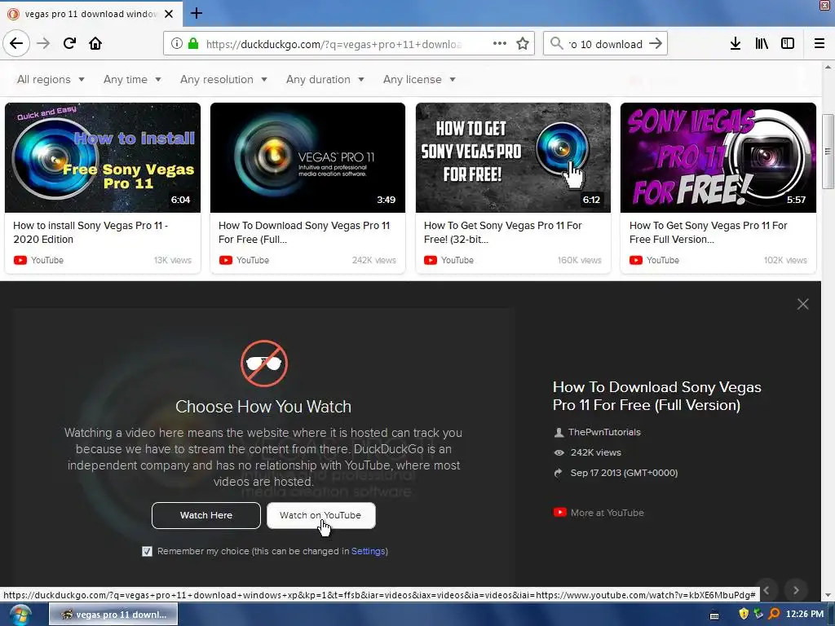Click the Watch Here button

click(206, 515)
